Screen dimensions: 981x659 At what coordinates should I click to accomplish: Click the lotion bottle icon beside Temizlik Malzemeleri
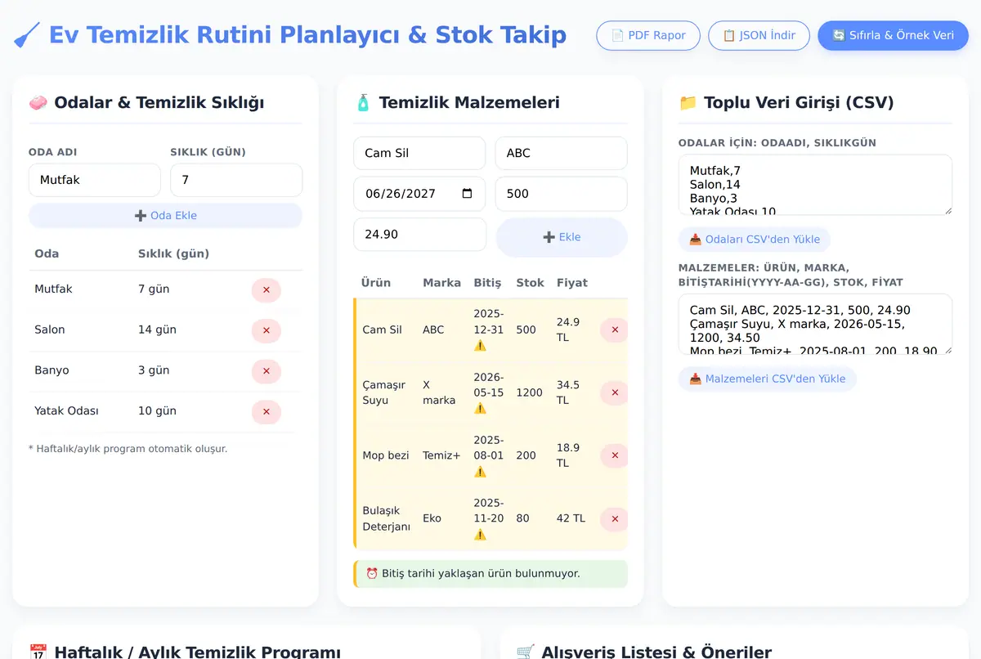pos(363,103)
